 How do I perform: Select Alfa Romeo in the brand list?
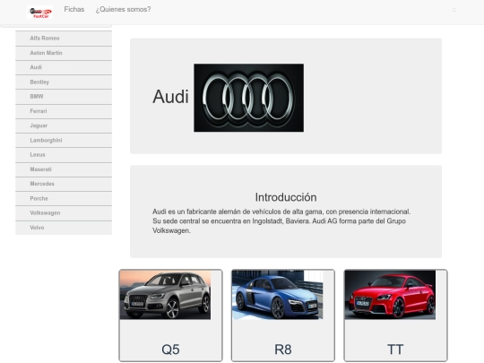tap(64, 39)
